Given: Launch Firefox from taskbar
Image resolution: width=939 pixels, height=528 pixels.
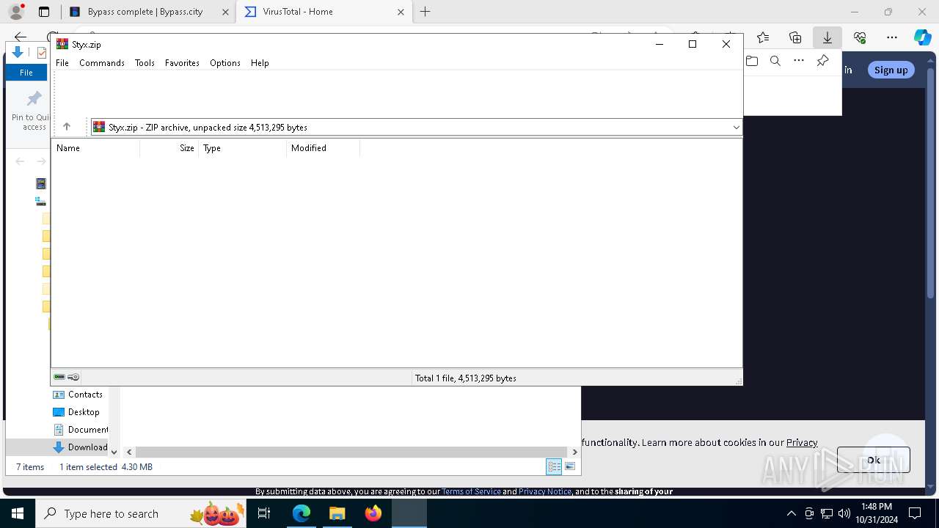Looking at the screenshot, I should pos(373,513).
